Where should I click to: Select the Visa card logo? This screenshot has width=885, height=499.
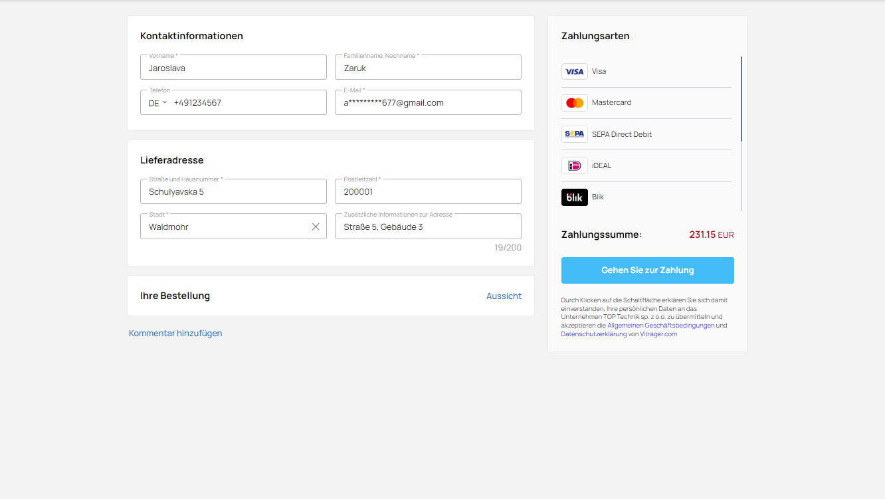574,71
